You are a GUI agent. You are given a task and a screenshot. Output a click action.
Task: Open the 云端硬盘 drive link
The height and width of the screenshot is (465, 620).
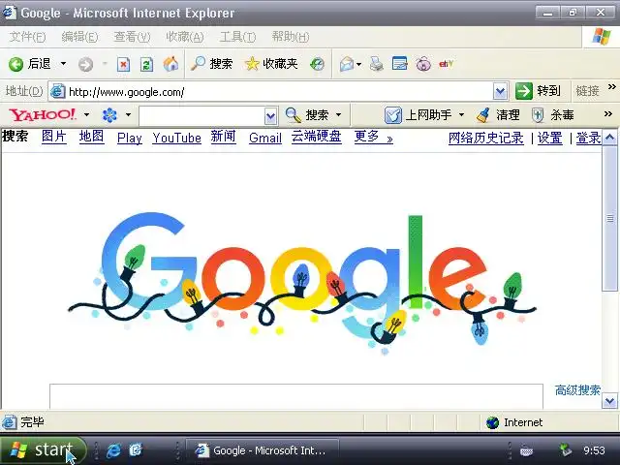coord(317,137)
